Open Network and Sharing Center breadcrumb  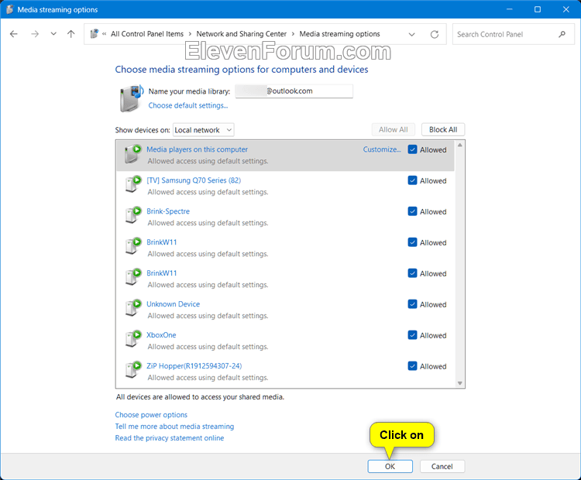(241, 34)
